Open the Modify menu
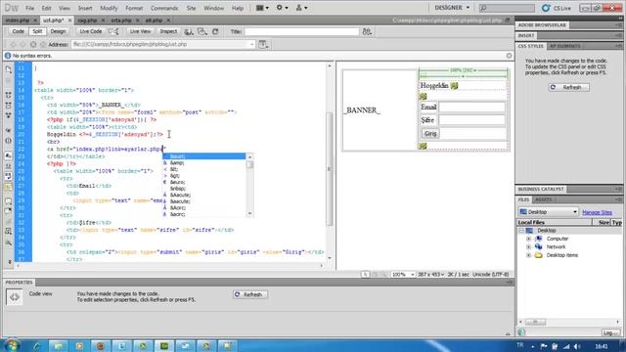The width and height of the screenshot is (626, 352). [x=109, y=8]
